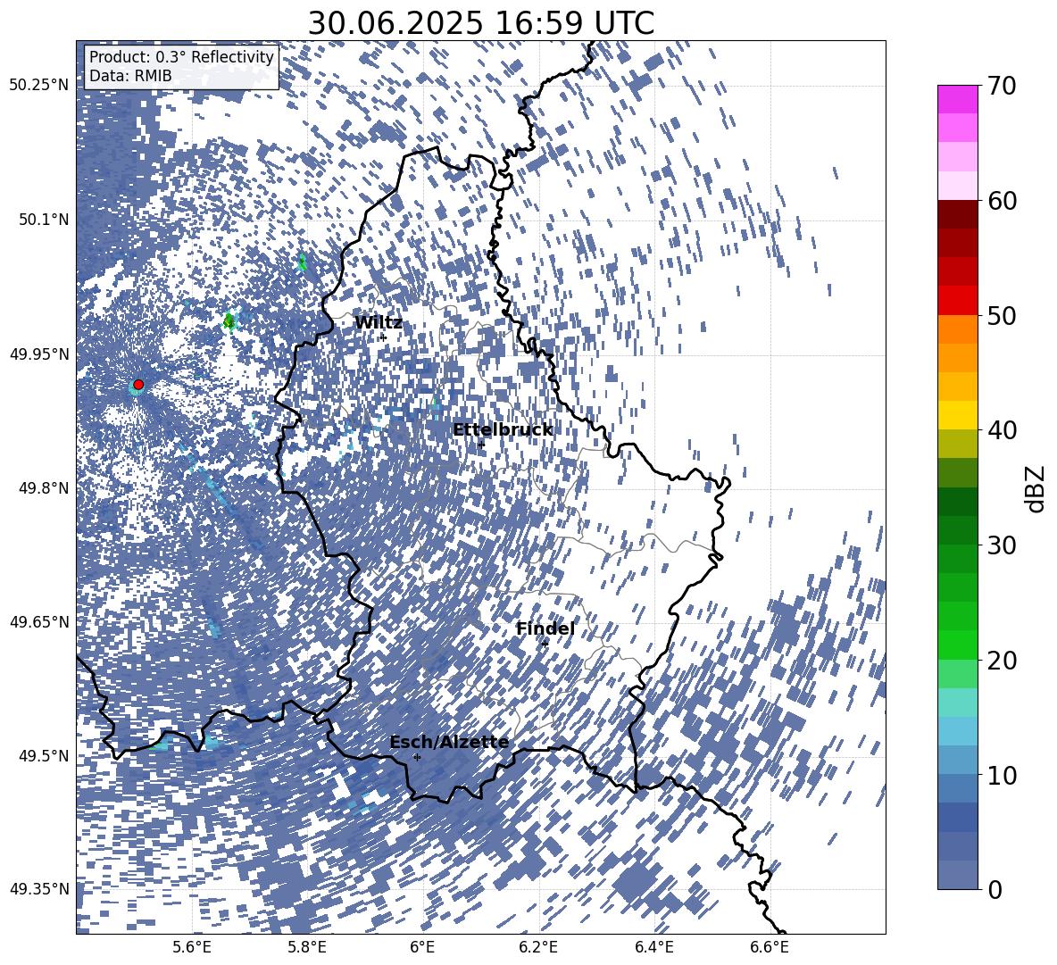This screenshot has width=1057, height=965.
Task: Click the green echo cell west of Wiltz
Action: tap(229, 321)
